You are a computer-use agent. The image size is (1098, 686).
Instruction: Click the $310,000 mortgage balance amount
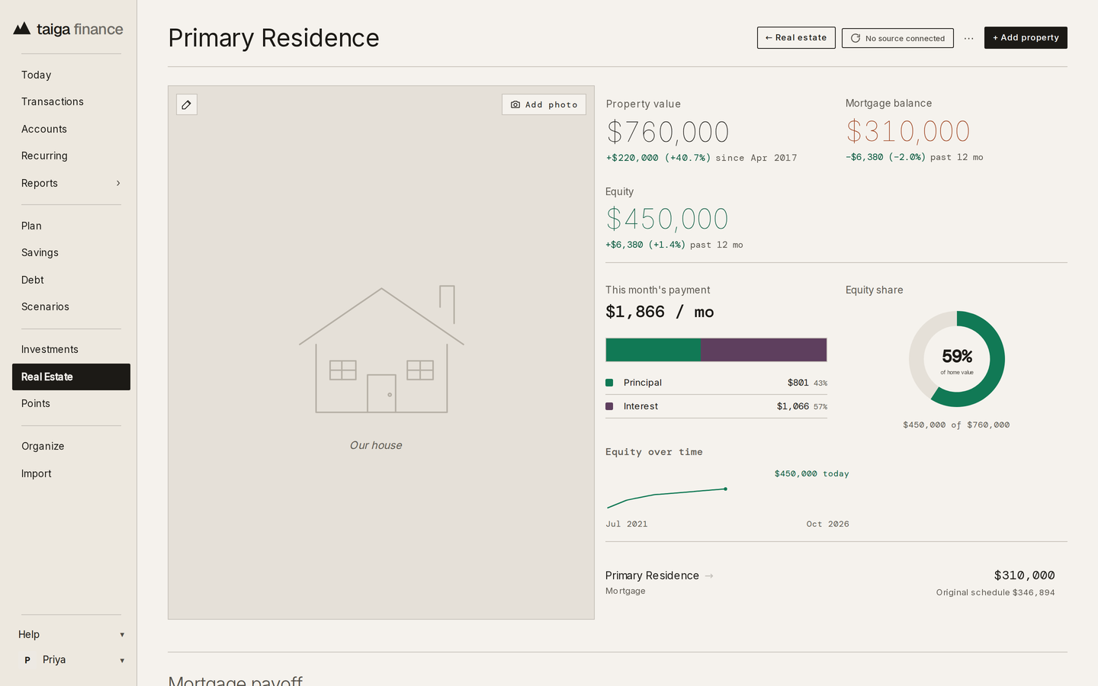[x=908, y=131]
